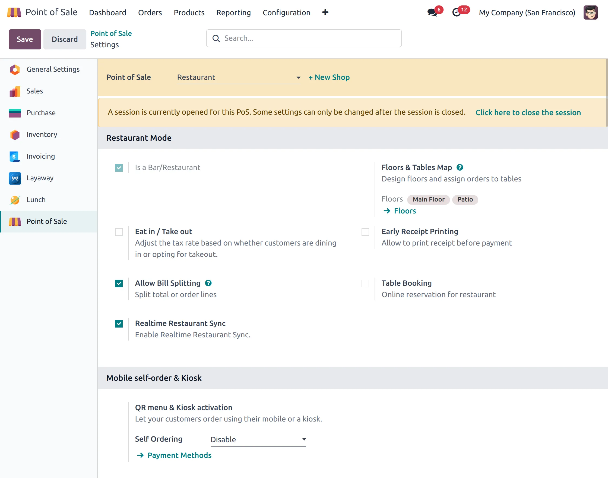Enable Table Booking for online reservations

click(365, 284)
